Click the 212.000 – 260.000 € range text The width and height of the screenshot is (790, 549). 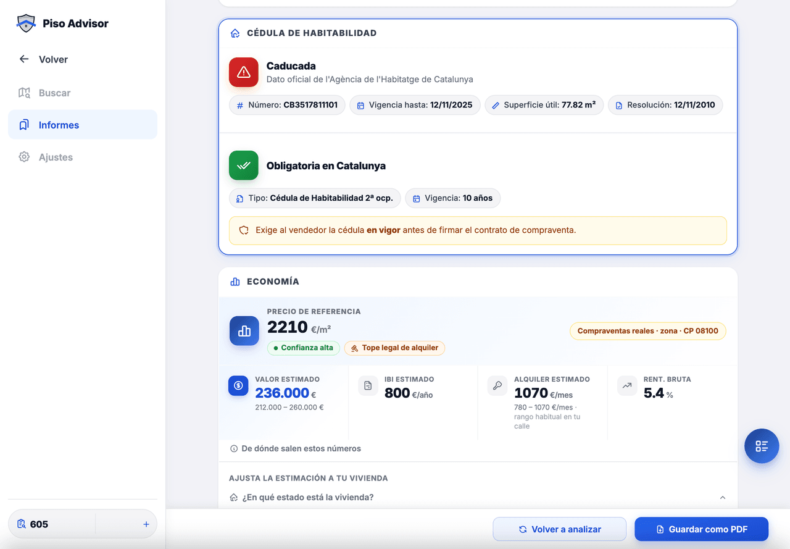(x=289, y=408)
